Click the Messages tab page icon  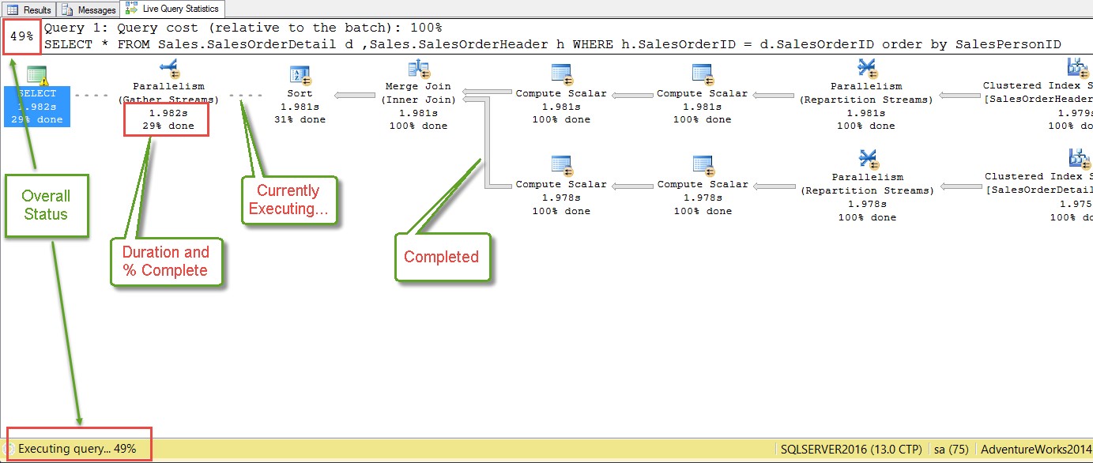[x=67, y=9]
